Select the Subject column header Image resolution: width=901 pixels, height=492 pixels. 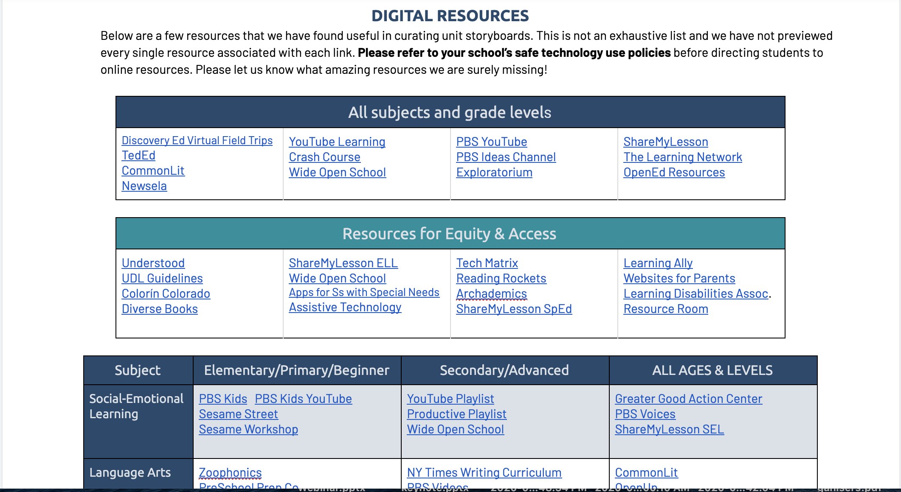tap(138, 370)
